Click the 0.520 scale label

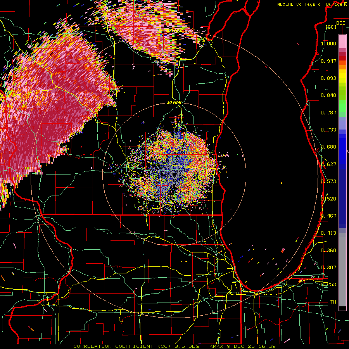[x=328, y=199]
